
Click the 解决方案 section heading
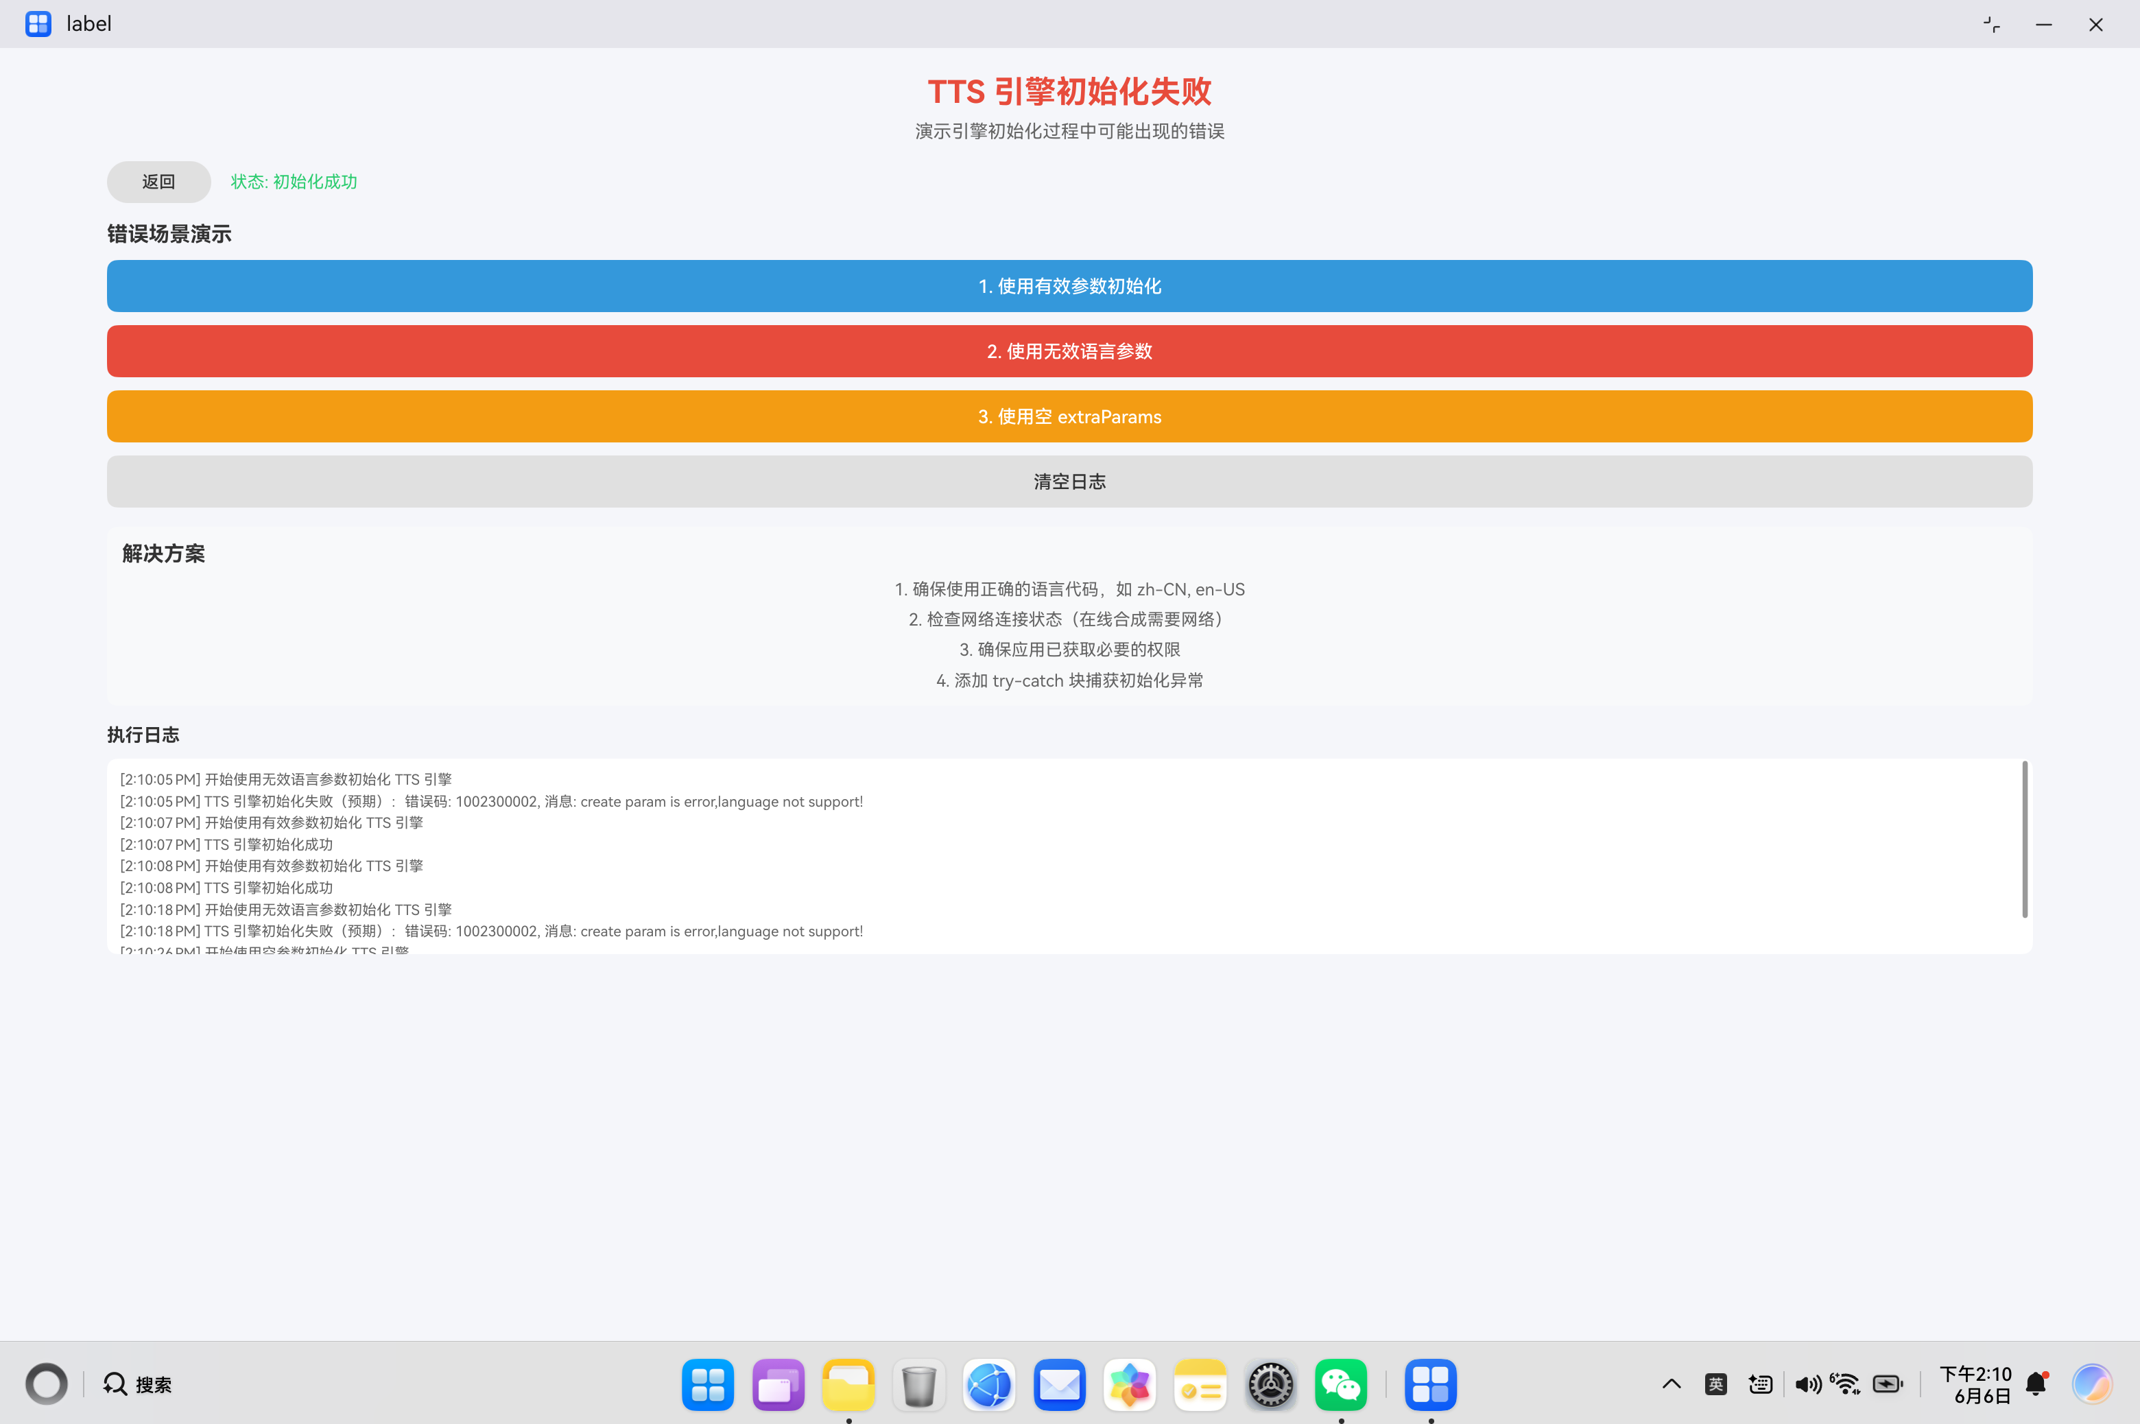pyautogui.click(x=163, y=554)
